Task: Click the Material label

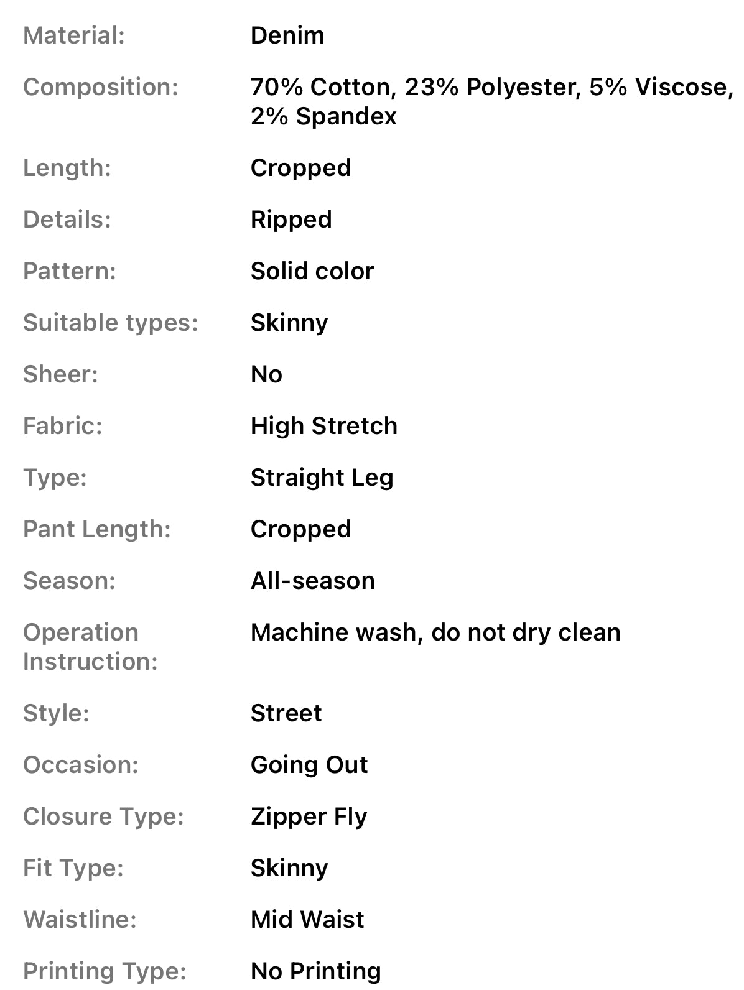Action: point(74,35)
